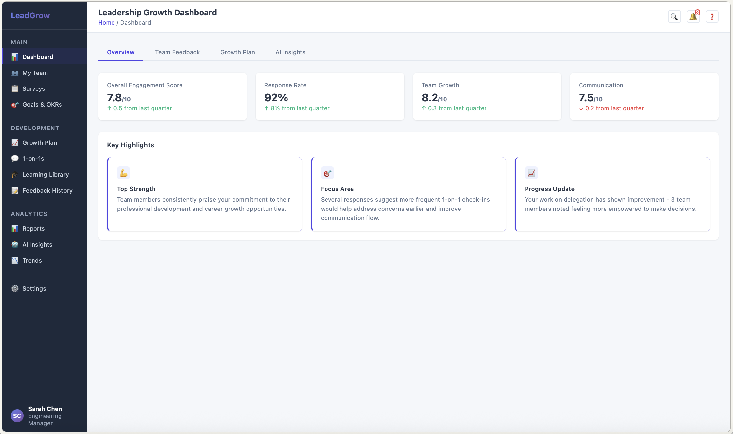
Task: Click the Top Strength flexed arm icon
Action: click(124, 173)
